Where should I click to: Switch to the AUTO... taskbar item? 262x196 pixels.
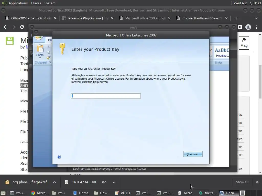coord(124,193)
